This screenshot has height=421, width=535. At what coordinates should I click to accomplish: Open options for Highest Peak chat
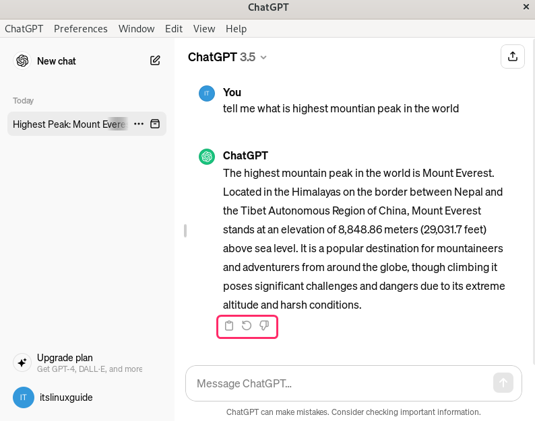click(139, 124)
